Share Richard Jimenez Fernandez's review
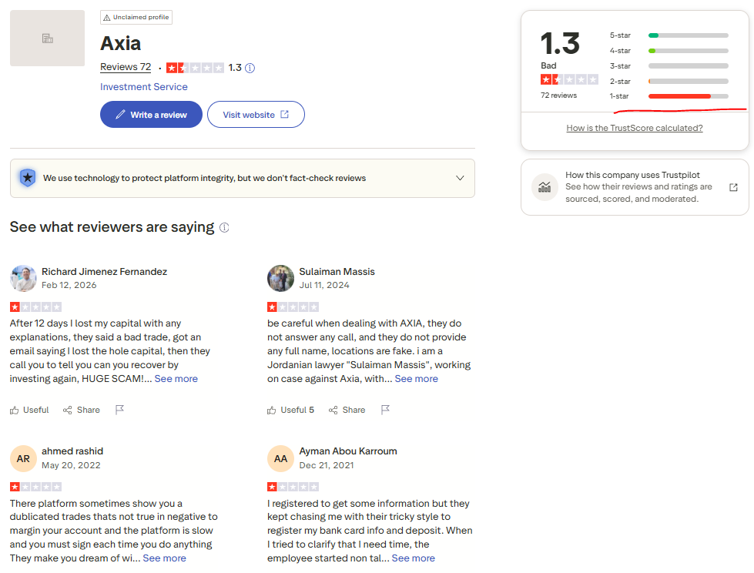Viewport: 754px width, 573px height. (x=82, y=410)
